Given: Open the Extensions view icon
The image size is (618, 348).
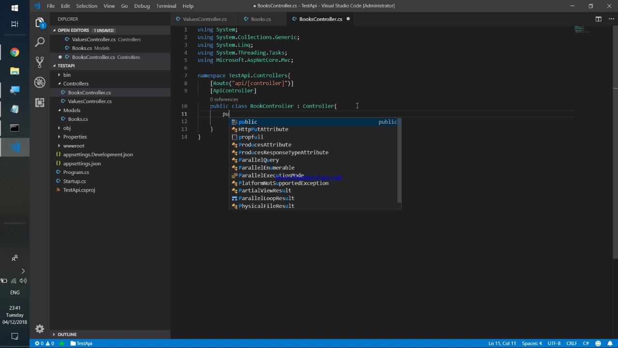Looking at the screenshot, I should point(40,102).
